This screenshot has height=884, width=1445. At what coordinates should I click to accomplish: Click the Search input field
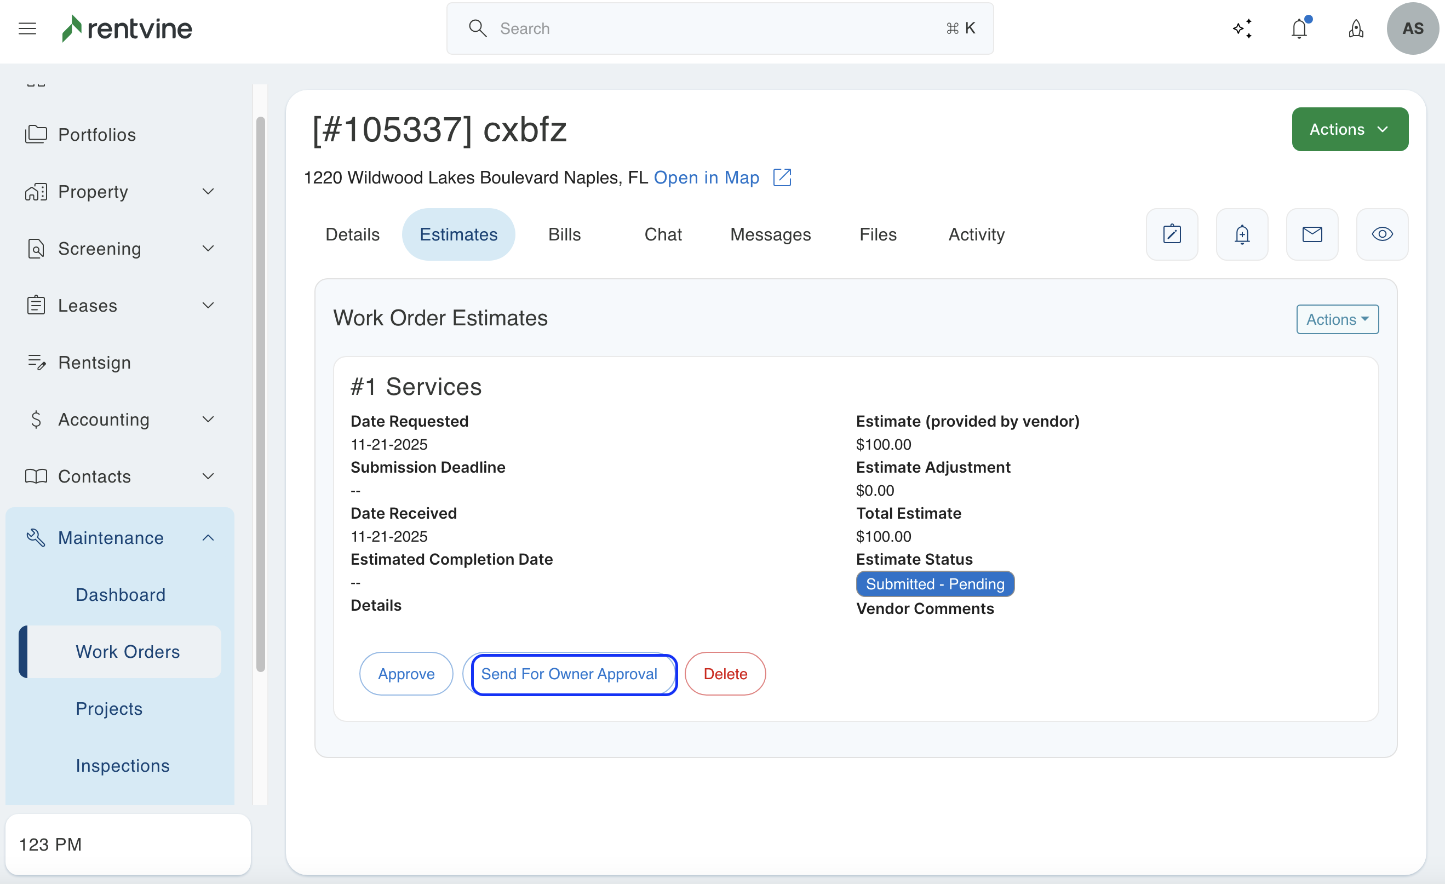pos(719,28)
